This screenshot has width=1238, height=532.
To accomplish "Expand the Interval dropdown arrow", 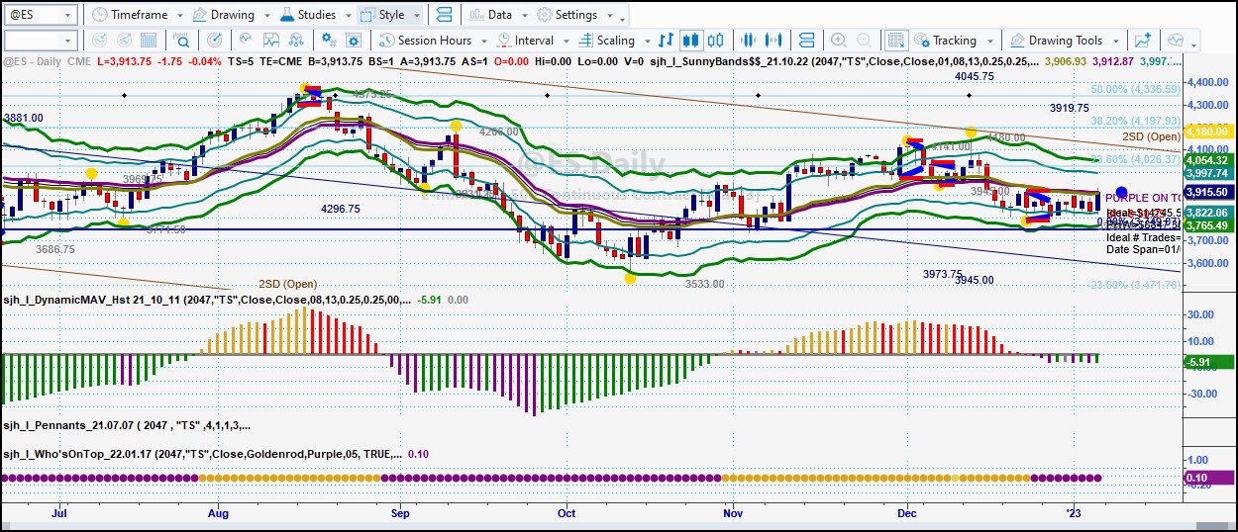I will click(x=566, y=41).
